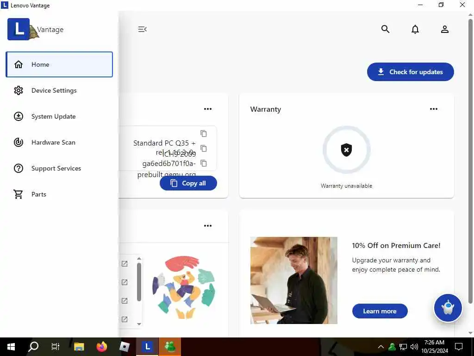This screenshot has width=474, height=356.
Task: Click the Premium Care promo photo
Action: point(294,280)
